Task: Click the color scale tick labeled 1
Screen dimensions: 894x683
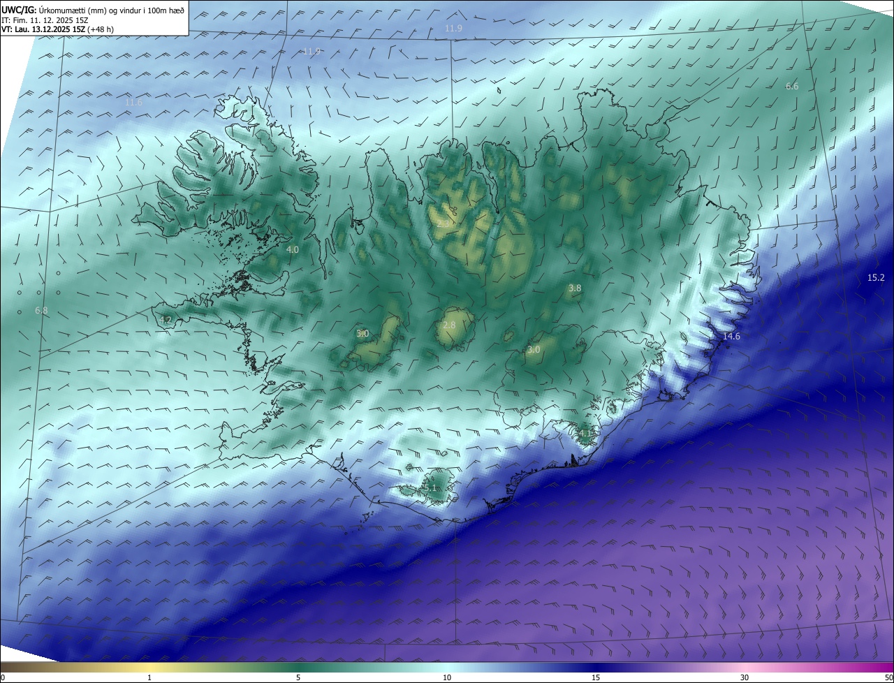Action: coord(150,677)
